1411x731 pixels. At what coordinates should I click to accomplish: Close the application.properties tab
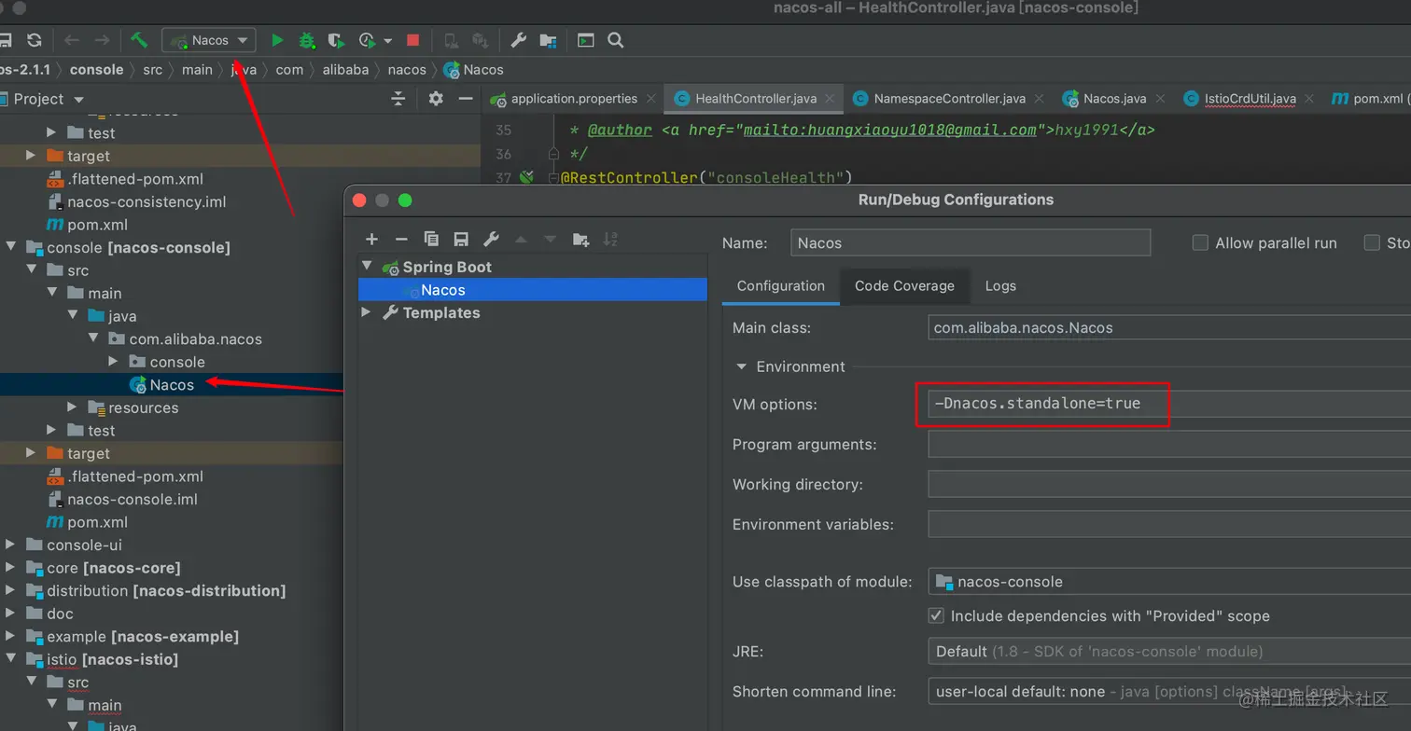[x=651, y=99]
